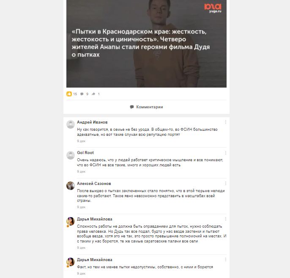Click the share arrow icon showing 1
Viewport: 290px width, 278px height.
(93, 94)
